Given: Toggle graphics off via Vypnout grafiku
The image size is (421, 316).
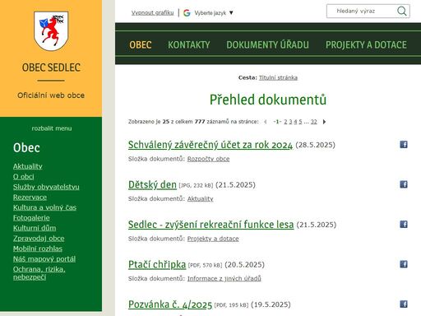Looking at the screenshot, I should (152, 13).
